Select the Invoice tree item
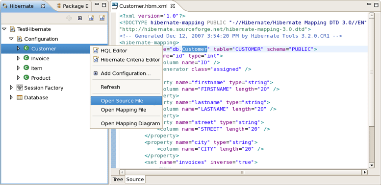 40,58
